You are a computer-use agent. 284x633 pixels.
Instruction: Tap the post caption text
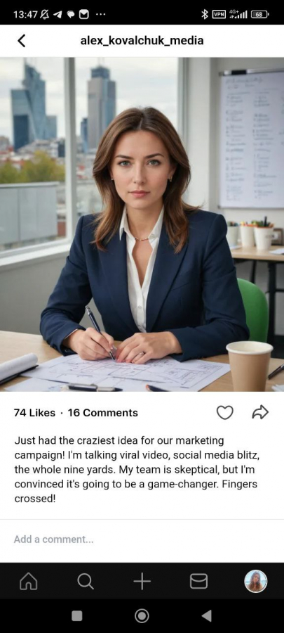pos(137,470)
